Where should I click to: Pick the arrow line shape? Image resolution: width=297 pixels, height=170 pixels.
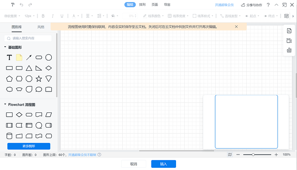pyautogui.click(x=29, y=58)
